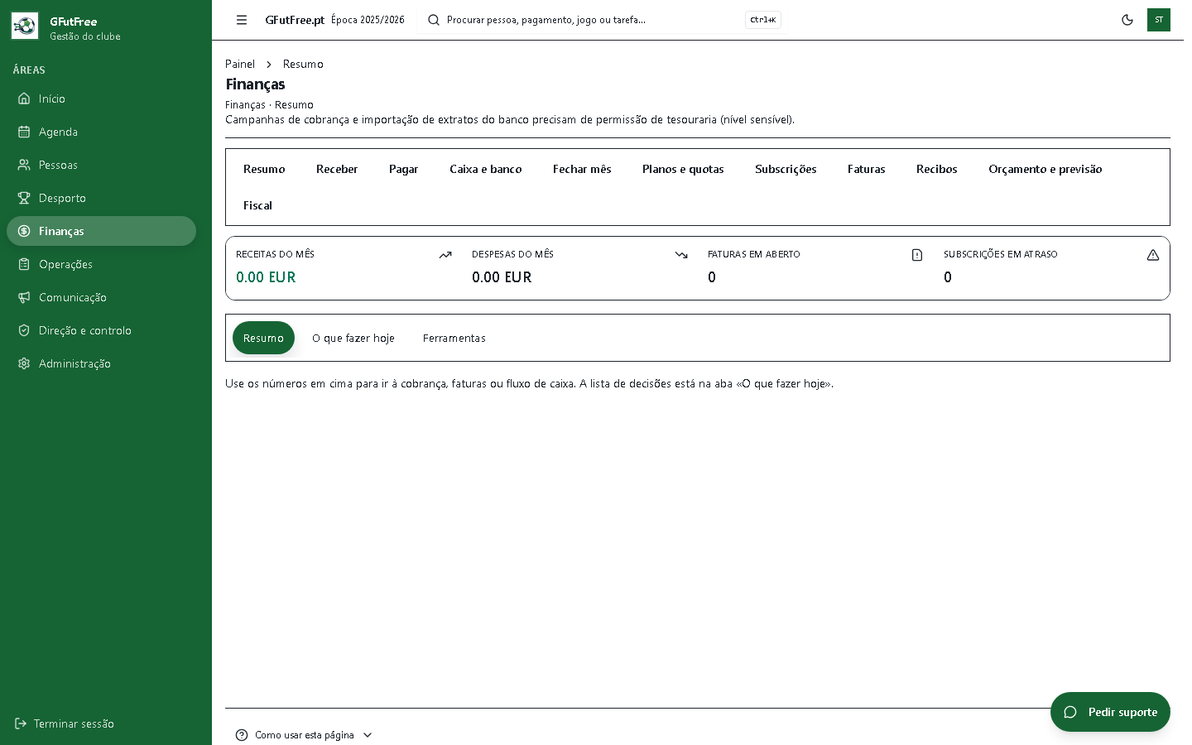Select the green Resumo pill tab
This screenshot has height=745, width=1192.
tap(263, 338)
